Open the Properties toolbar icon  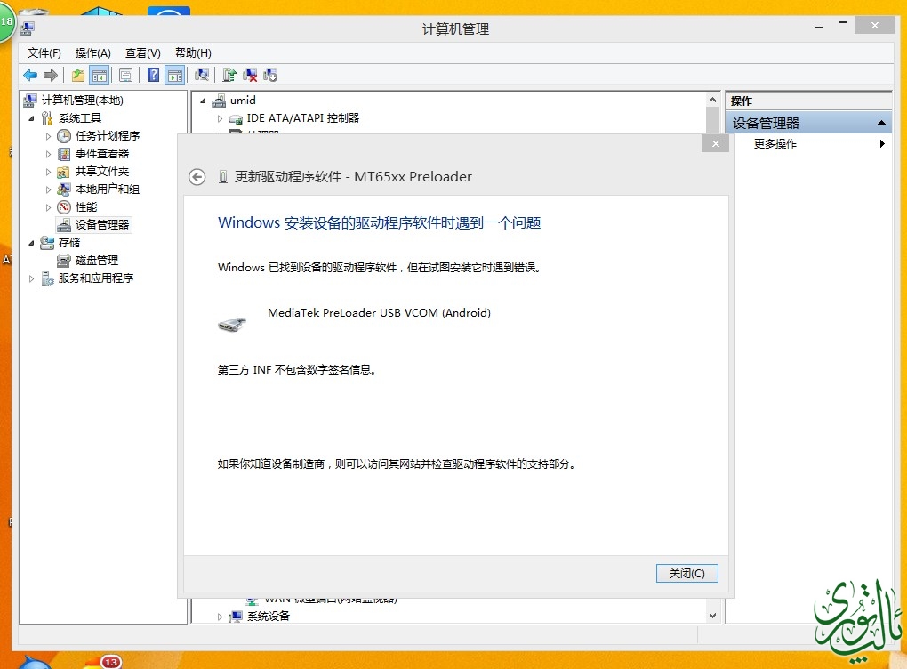(125, 75)
